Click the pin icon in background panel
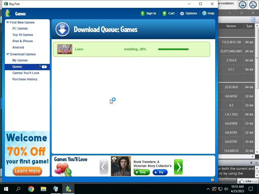The image size is (259, 194). 251,163
